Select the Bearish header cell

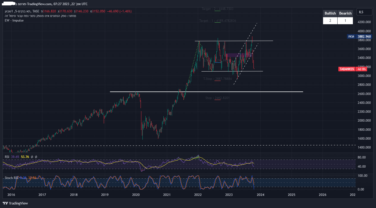click(345, 13)
